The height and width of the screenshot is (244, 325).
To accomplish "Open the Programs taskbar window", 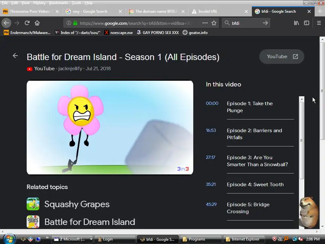I will pos(201,239).
